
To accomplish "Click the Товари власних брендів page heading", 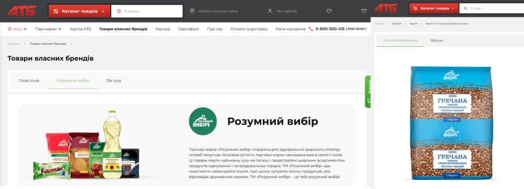I will click(51, 58).
